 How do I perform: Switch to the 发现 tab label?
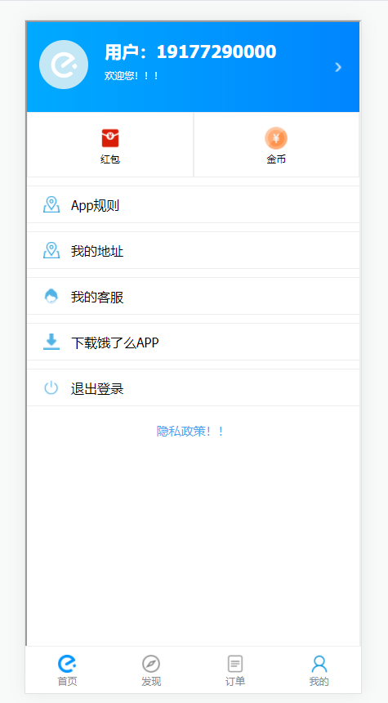151,682
